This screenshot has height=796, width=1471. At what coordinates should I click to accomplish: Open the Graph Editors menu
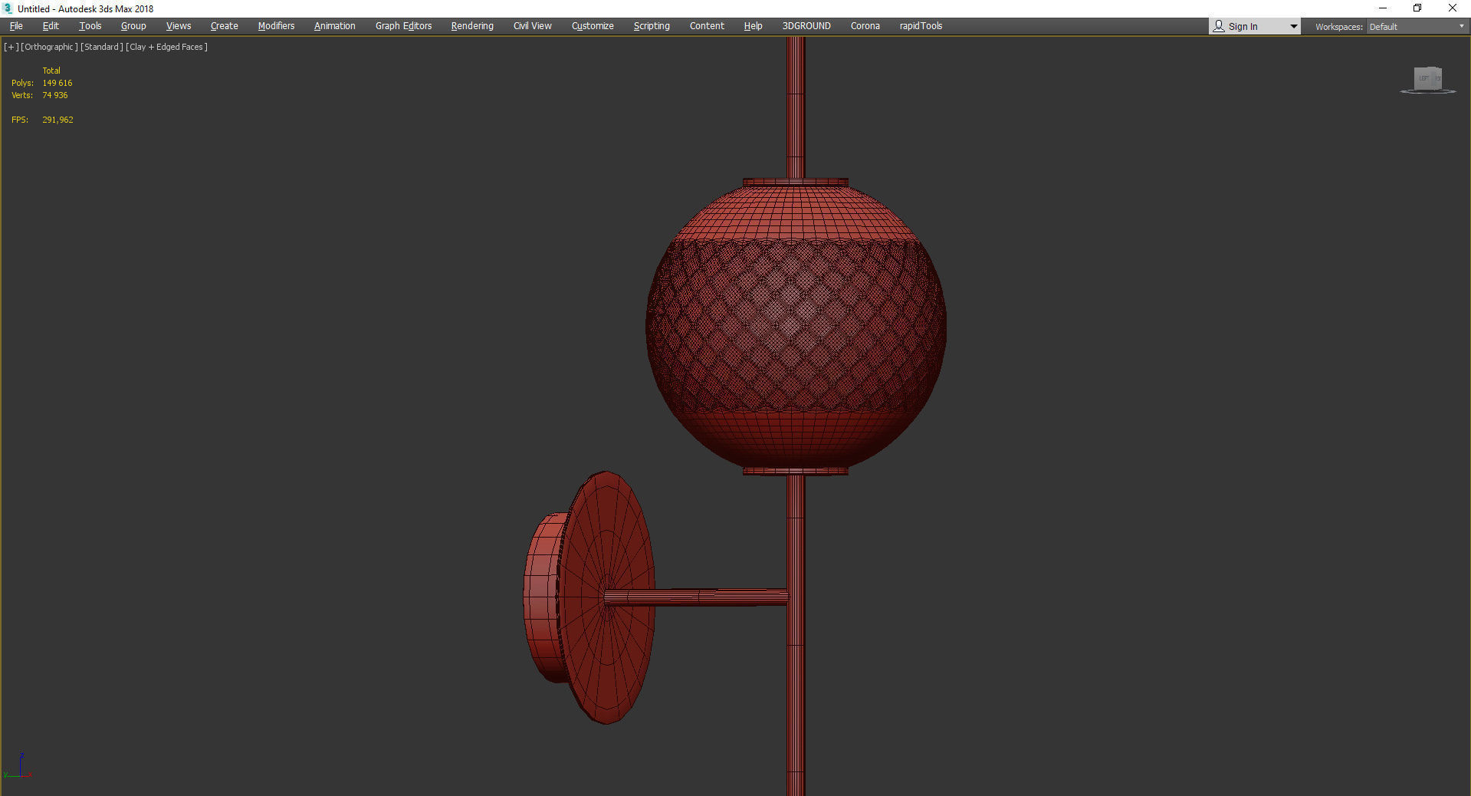point(404,26)
